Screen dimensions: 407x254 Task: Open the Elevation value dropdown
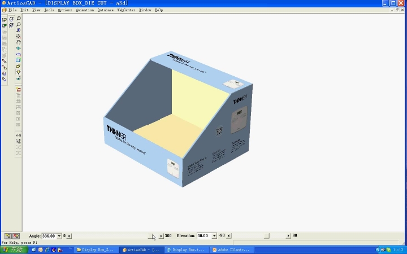coord(214,236)
